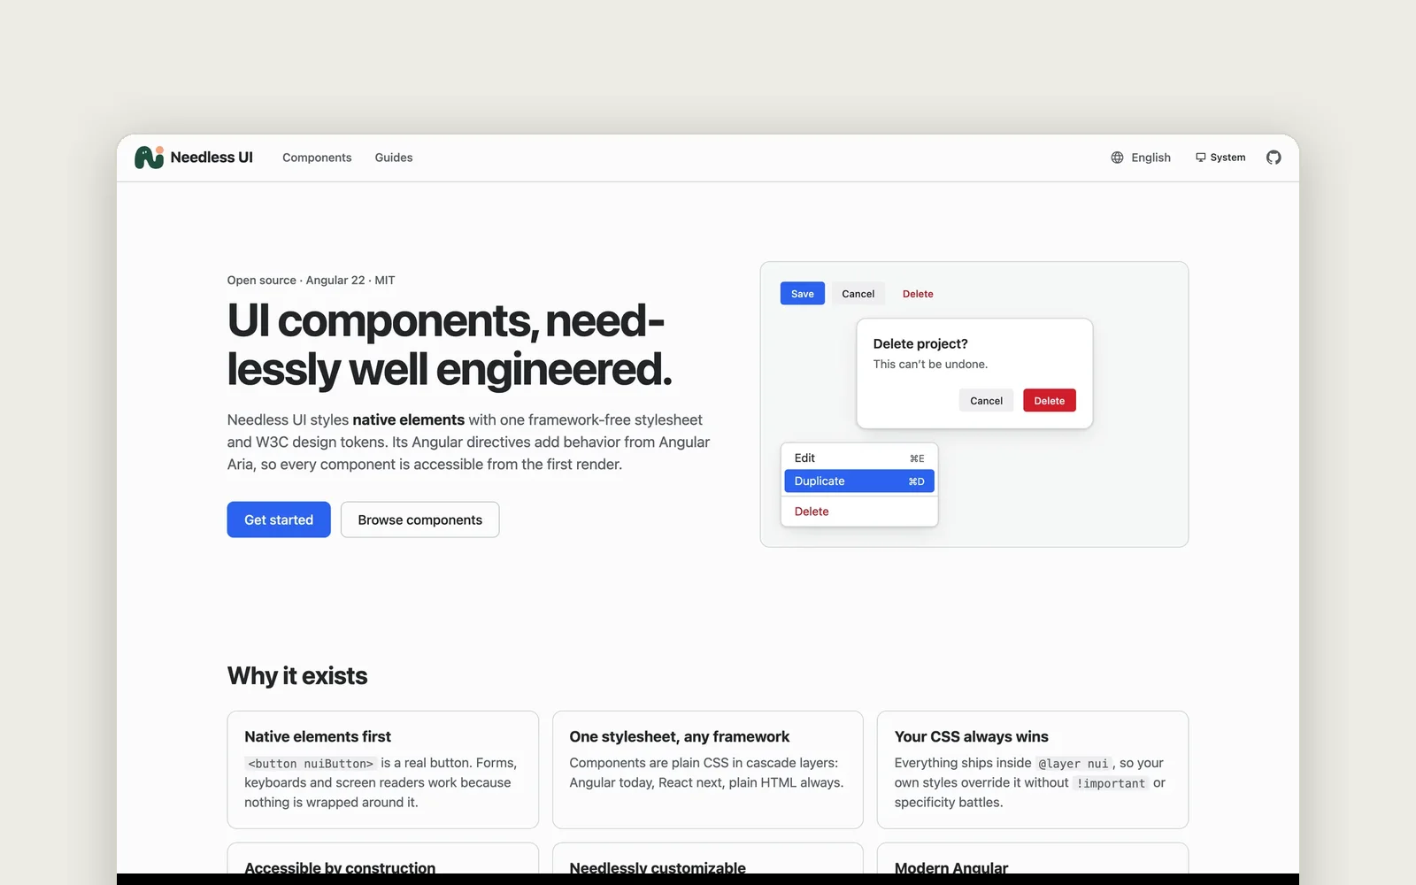Image resolution: width=1416 pixels, height=885 pixels.
Task: Open the Guides nav item
Action: click(394, 158)
